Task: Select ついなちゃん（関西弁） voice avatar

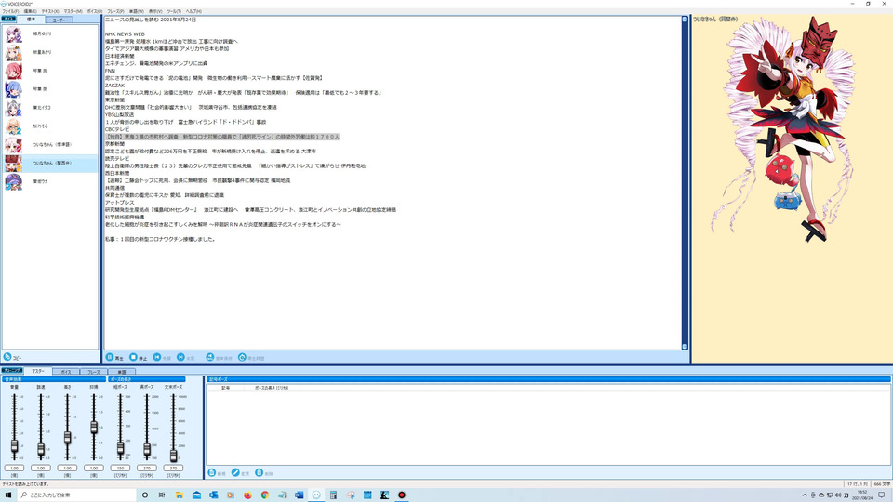Action: point(14,164)
